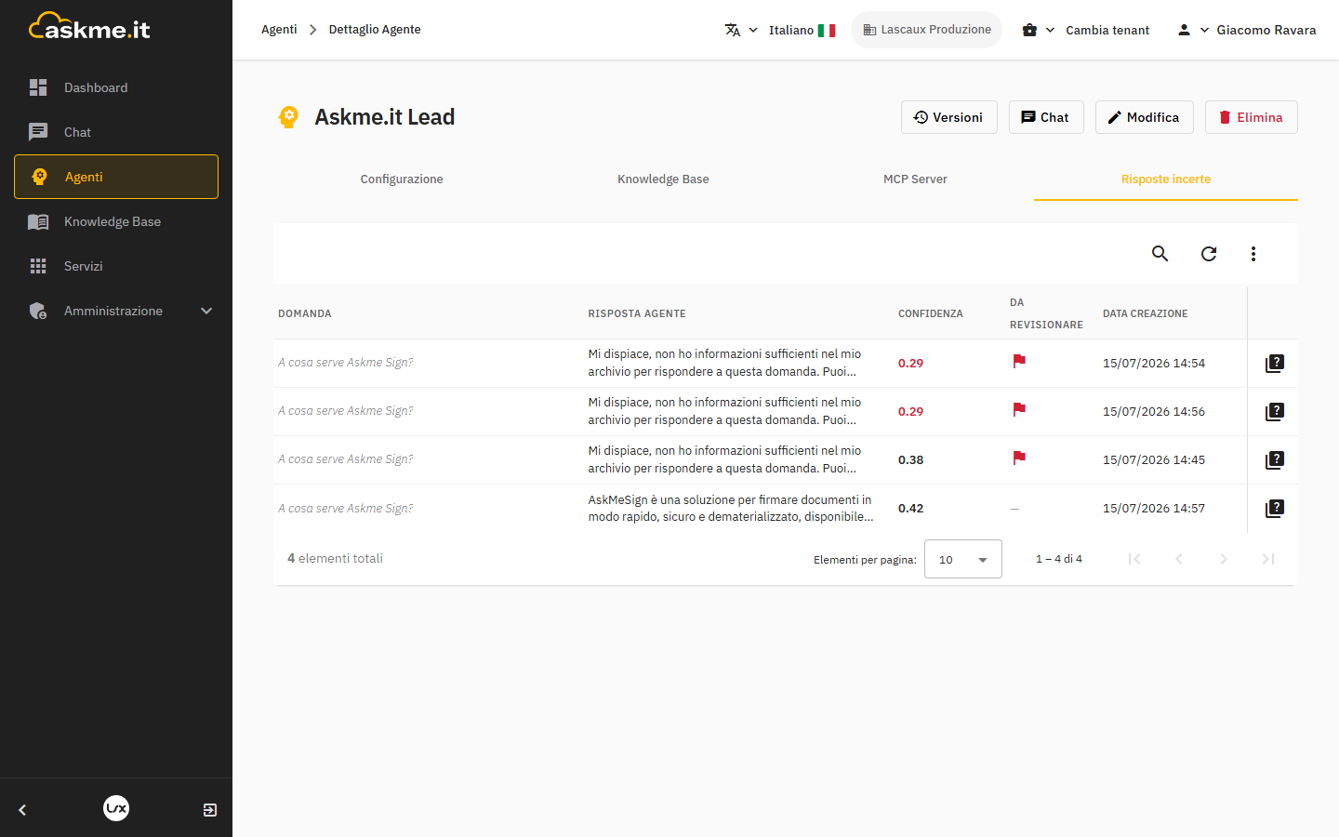Open the agent Versioni history
The height and width of the screenshot is (837, 1339).
coord(948,117)
